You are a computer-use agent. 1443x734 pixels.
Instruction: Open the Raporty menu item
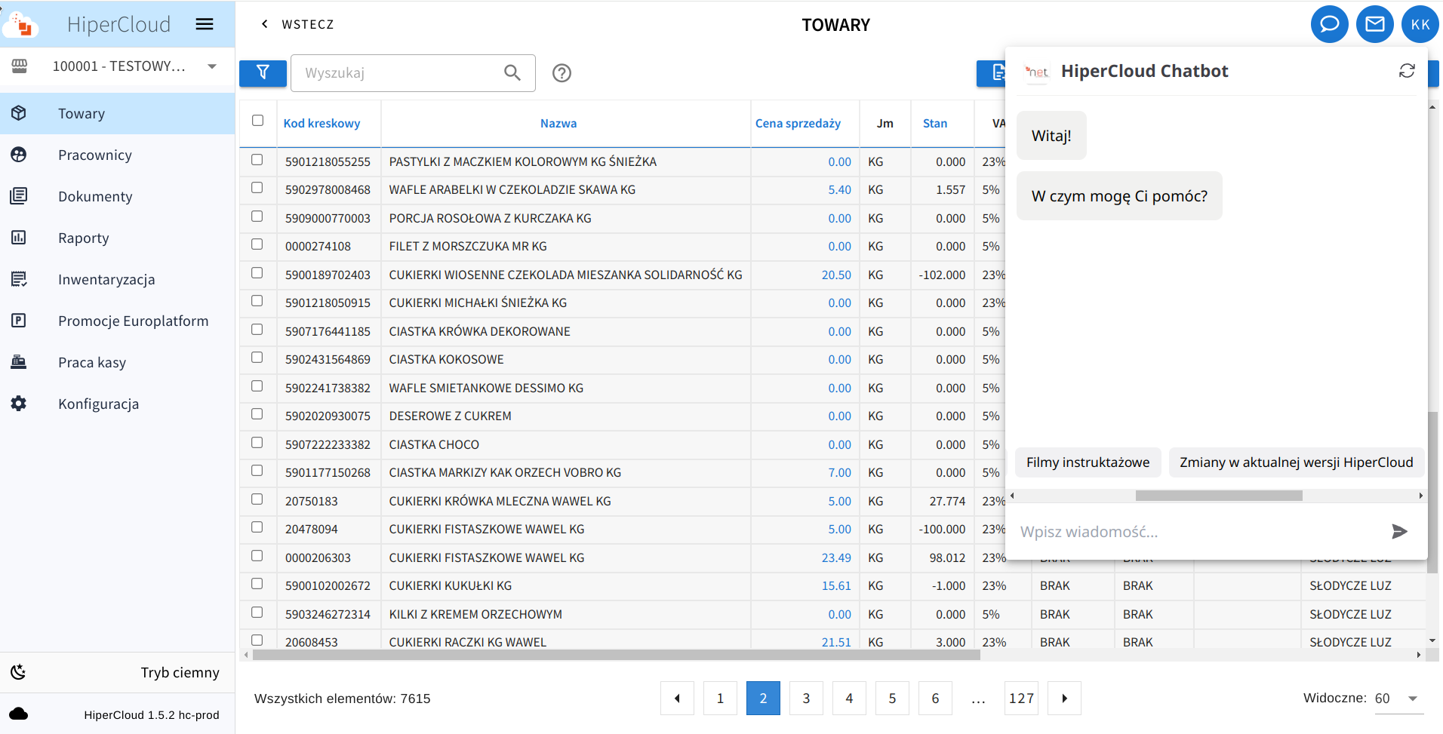[118, 238]
